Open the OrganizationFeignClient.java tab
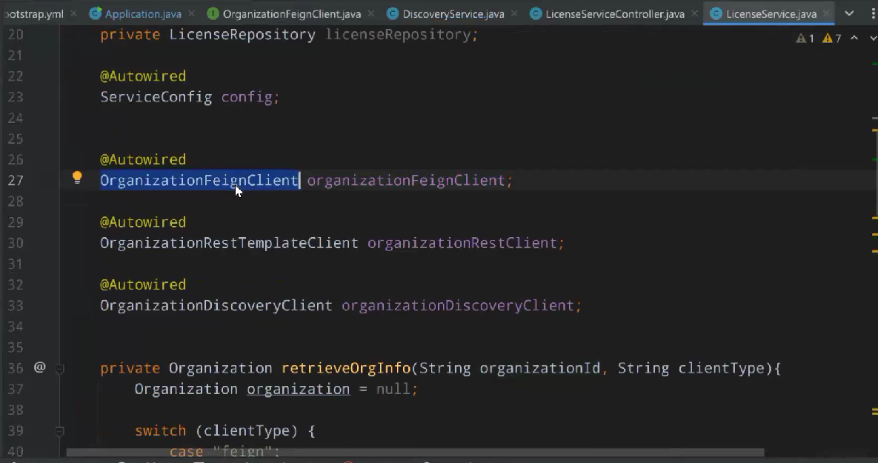Image resolution: width=878 pixels, height=463 pixels. tap(292, 14)
